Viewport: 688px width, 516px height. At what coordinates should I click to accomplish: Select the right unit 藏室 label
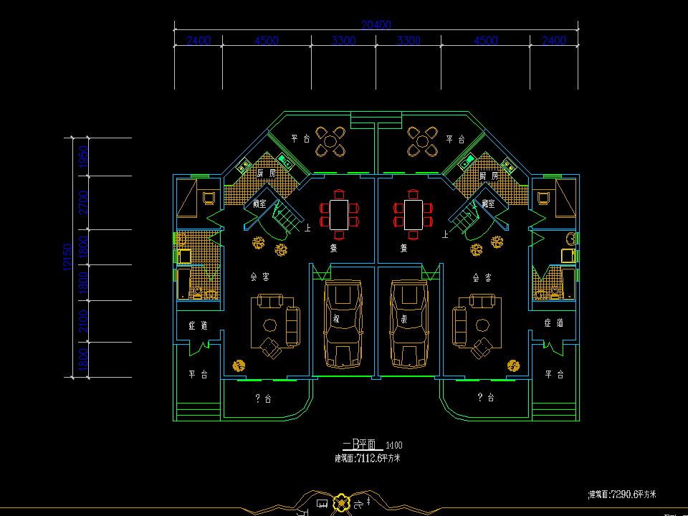click(x=488, y=204)
